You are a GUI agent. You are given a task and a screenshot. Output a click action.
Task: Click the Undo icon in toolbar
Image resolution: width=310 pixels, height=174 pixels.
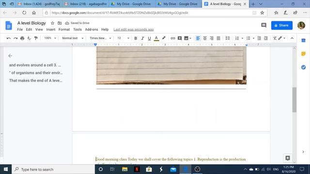(x=9, y=38)
